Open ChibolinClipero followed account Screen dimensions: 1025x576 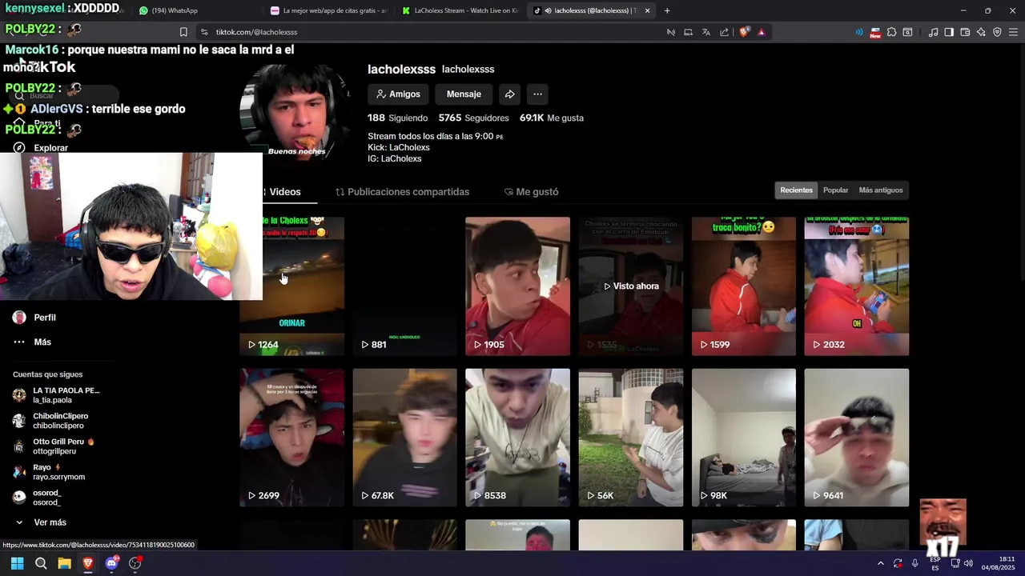(50, 421)
